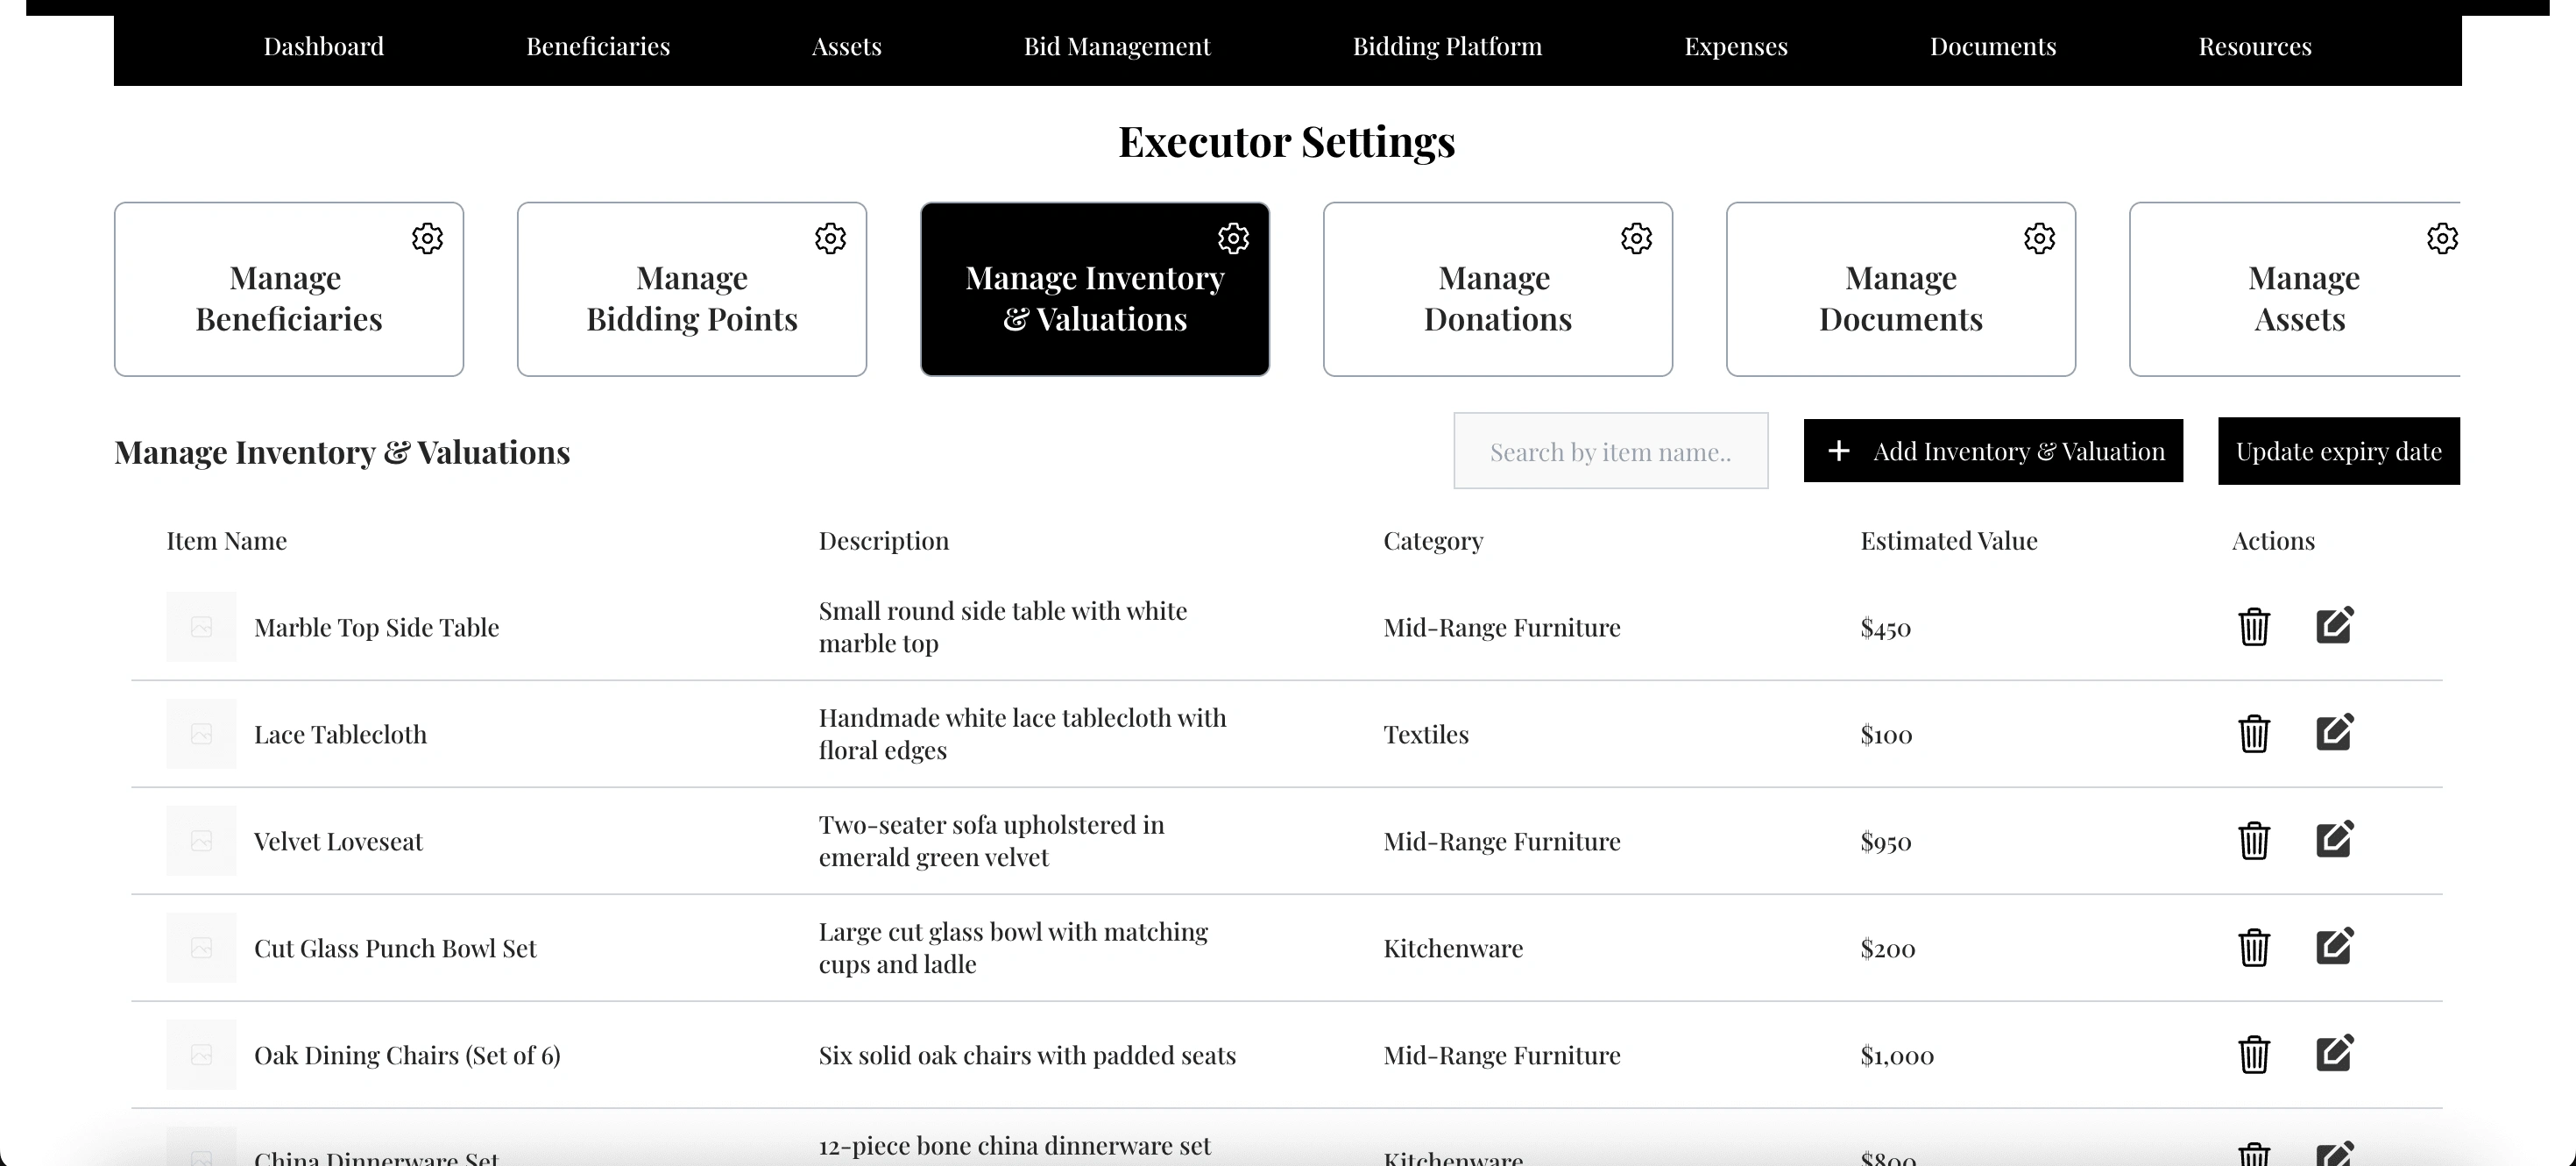Click the $950 estimated value

click(x=1885, y=842)
